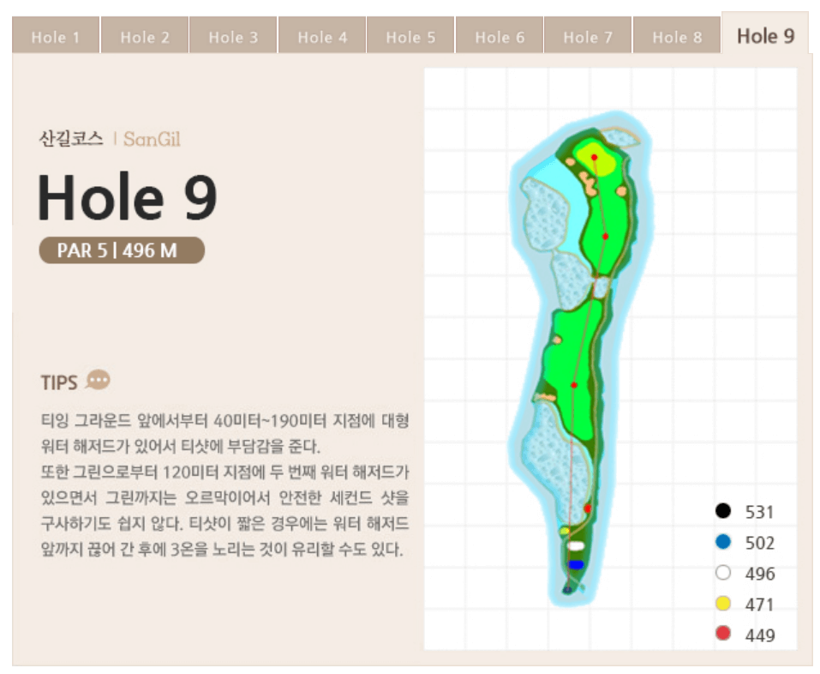Click the red pin marker on the green
This screenshot has height=674, width=820.
pyautogui.click(x=594, y=159)
